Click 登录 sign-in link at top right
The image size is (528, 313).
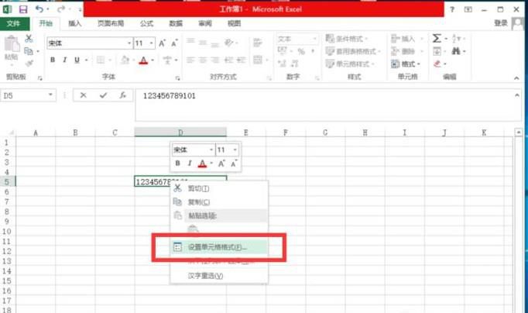pyautogui.click(x=501, y=23)
